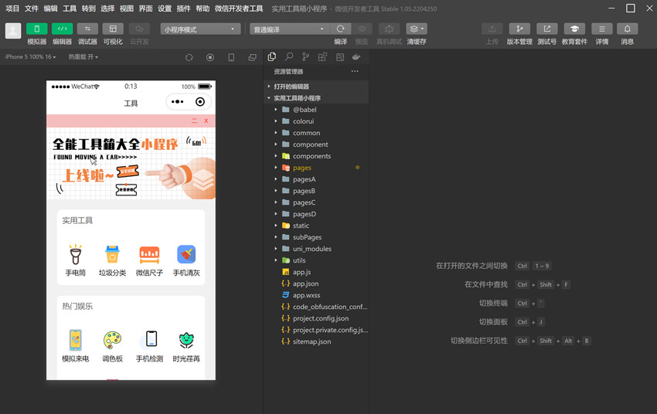Open the education kit icon

point(574,29)
